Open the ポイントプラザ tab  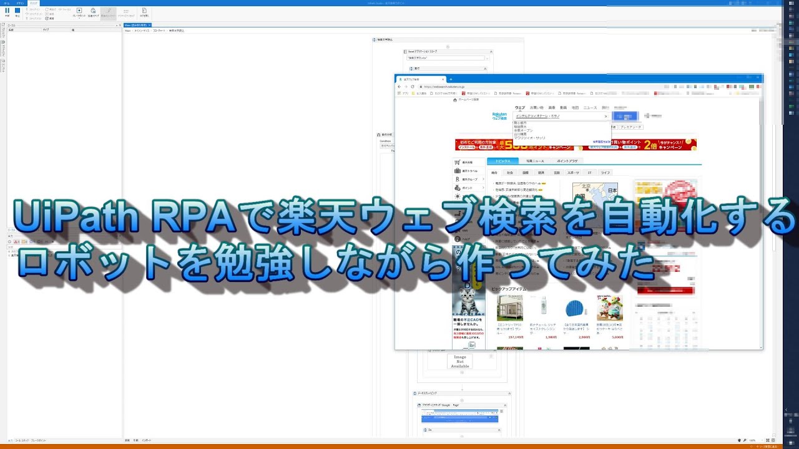tap(567, 161)
